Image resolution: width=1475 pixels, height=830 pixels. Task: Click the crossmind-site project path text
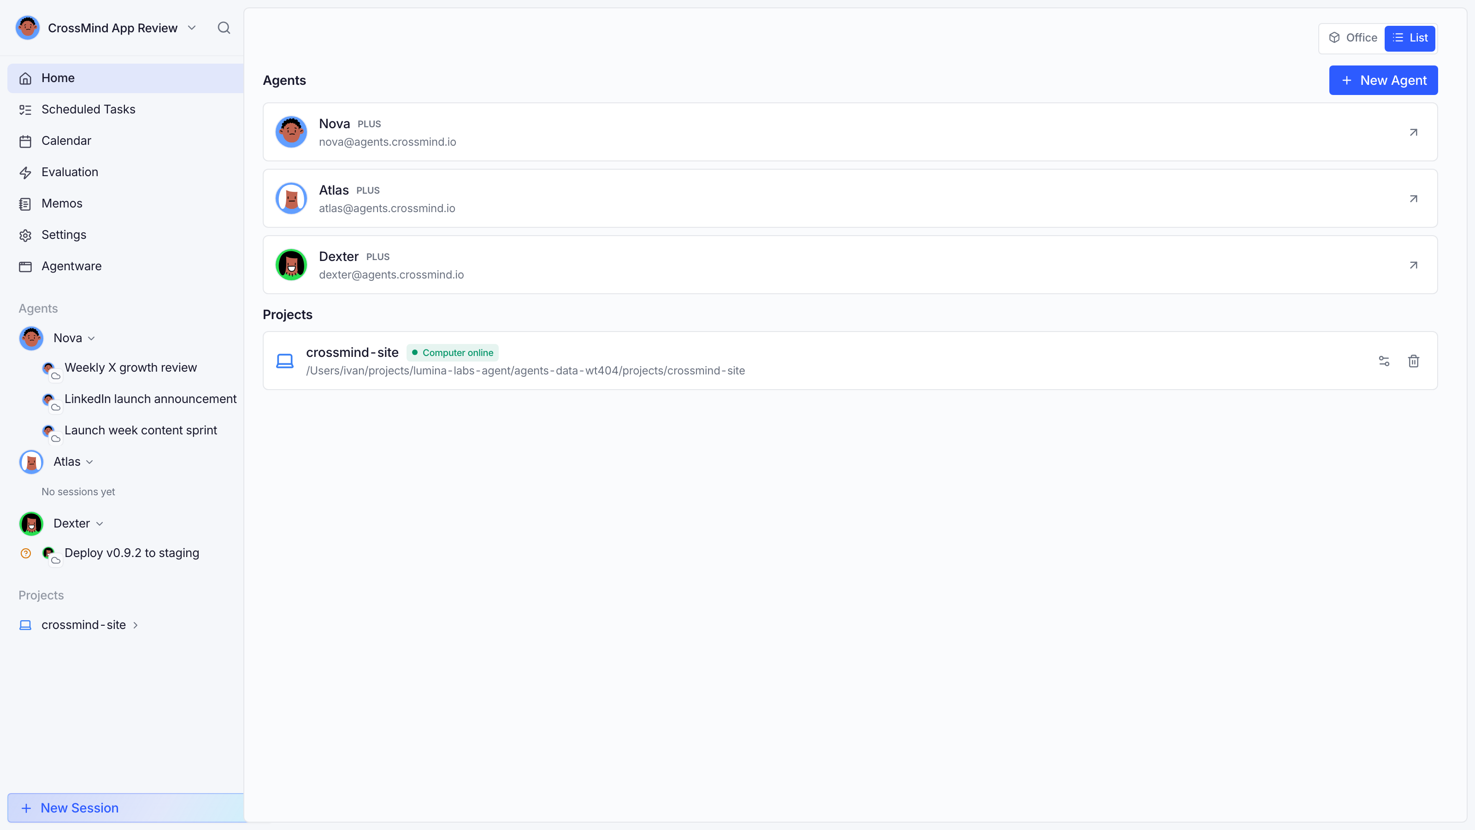[525, 371]
